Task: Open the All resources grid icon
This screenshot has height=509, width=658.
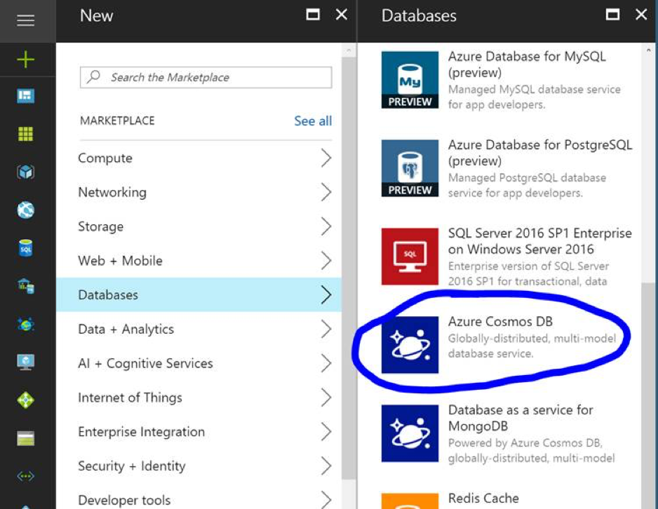Action: coord(25,134)
